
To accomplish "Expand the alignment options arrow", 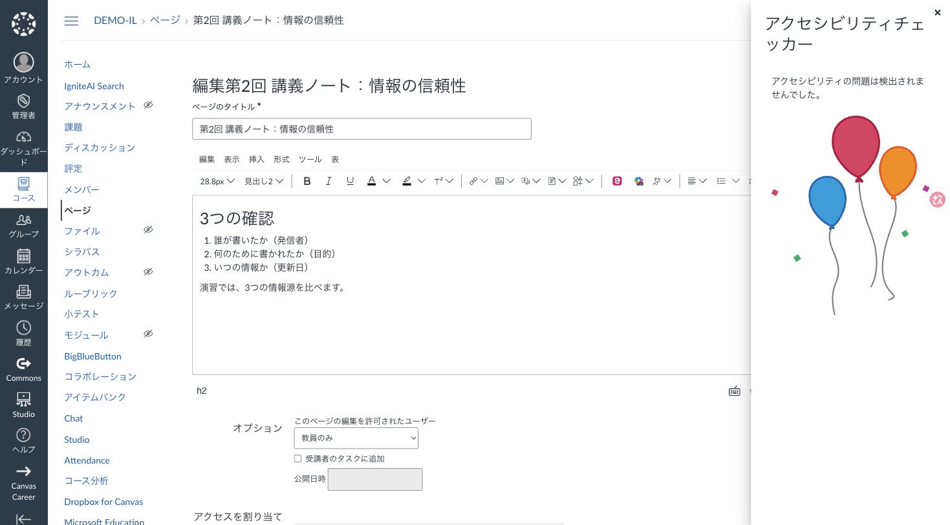I will click(703, 181).
